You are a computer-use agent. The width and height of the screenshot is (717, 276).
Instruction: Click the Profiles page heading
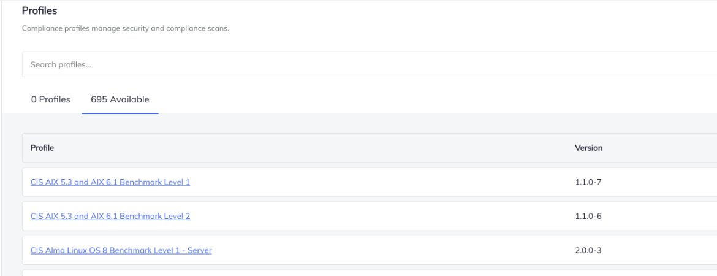click(39, 10)
